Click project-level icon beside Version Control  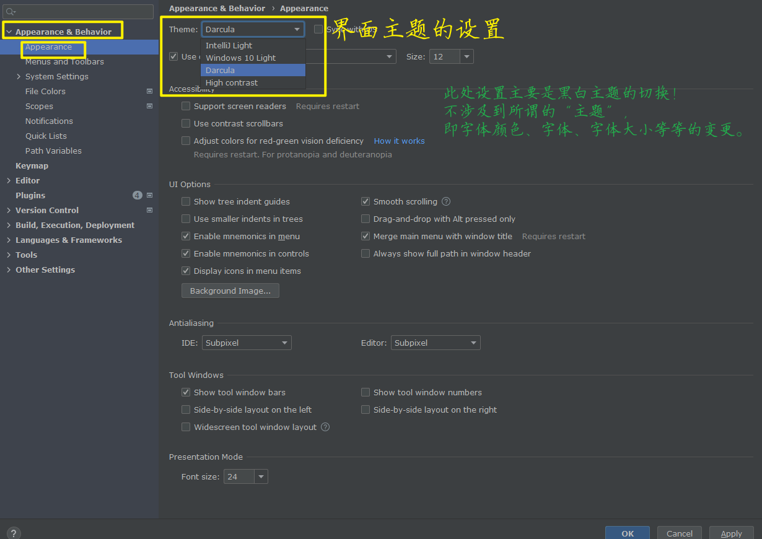(x=149, y=210)
